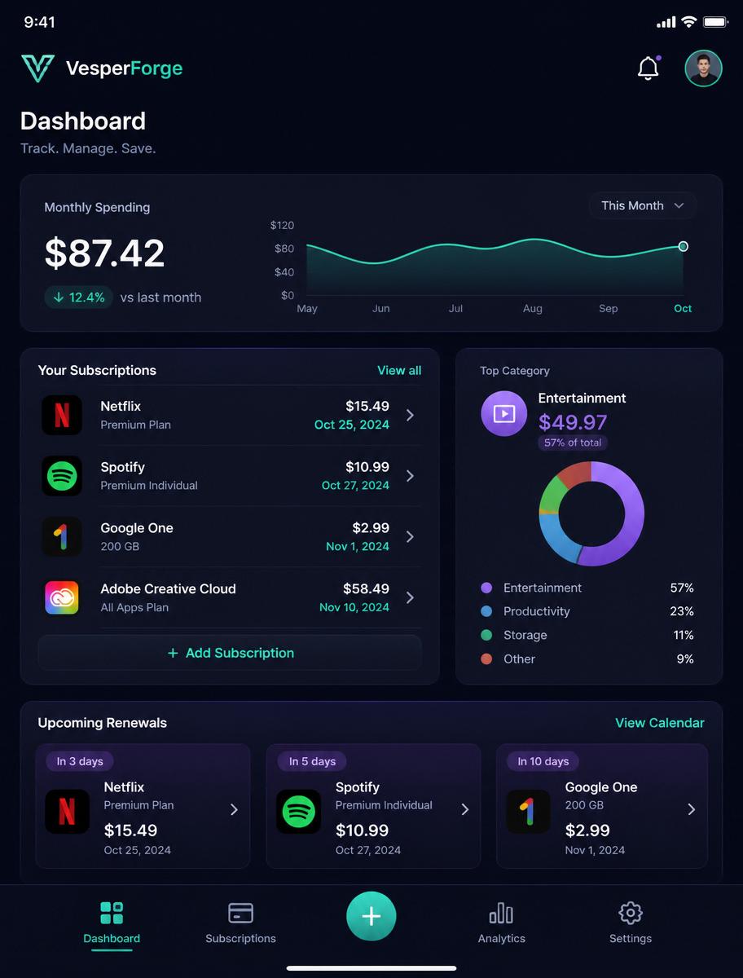Click the $49.97 Entertainment amount
The width and height of the screenshot is (743, 978).
pos(573,422)
